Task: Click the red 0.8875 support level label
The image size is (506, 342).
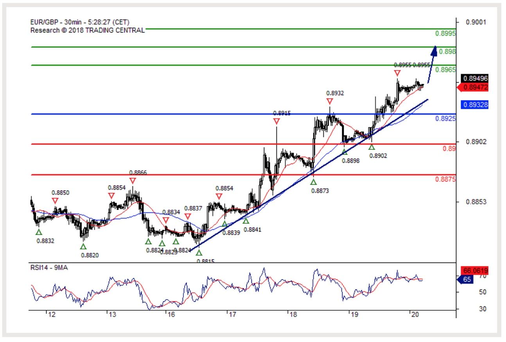Action: pyautogui.click(x=445, y=179)
